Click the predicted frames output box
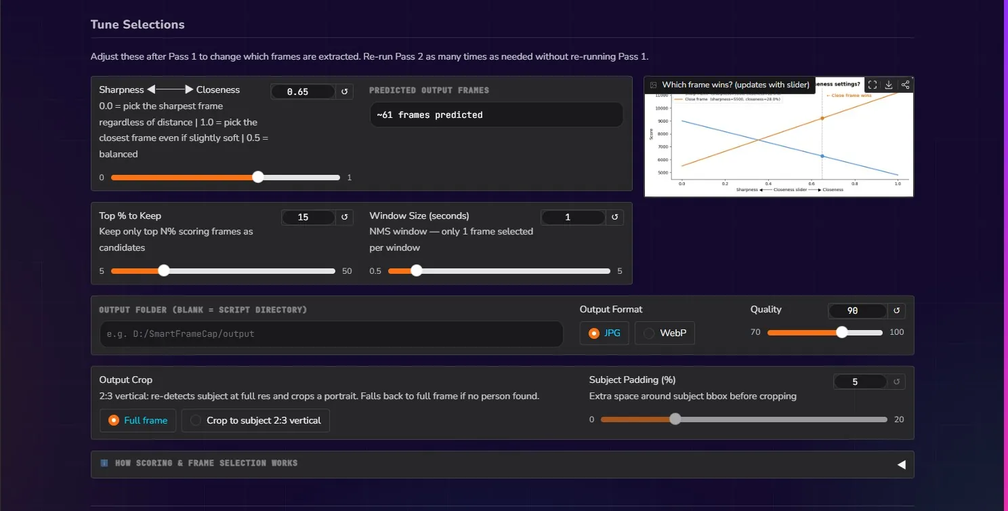Image resolution: width=1008 pixels, height=511 pixels. pos(496,115)
